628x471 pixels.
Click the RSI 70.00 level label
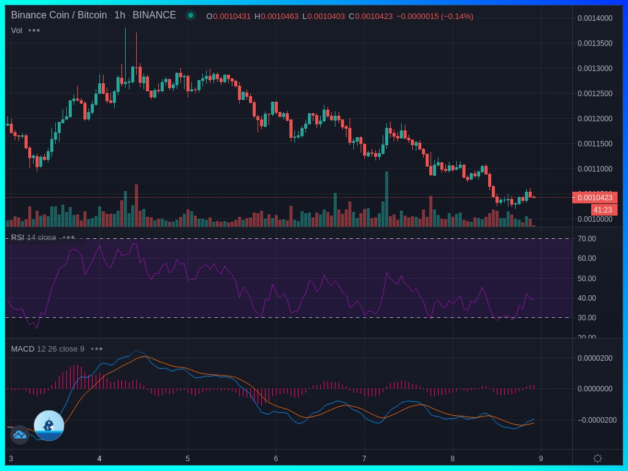pos(586,239)
